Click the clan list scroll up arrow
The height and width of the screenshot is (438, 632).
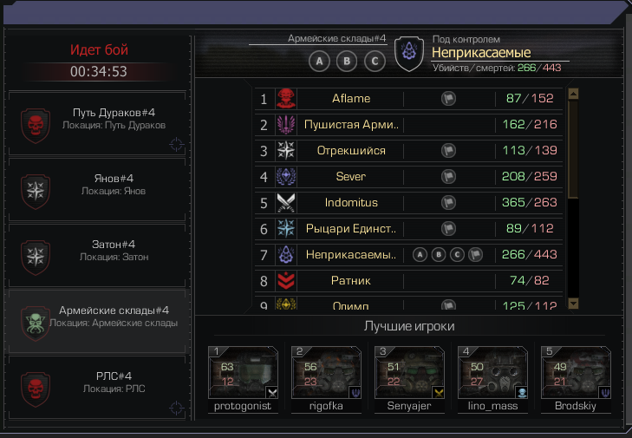(x=573, y=94)
